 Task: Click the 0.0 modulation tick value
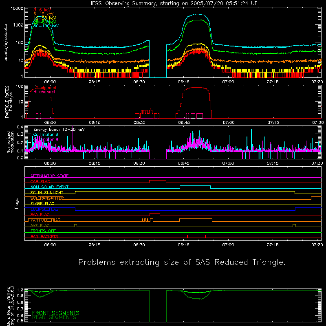pos(20,158)
